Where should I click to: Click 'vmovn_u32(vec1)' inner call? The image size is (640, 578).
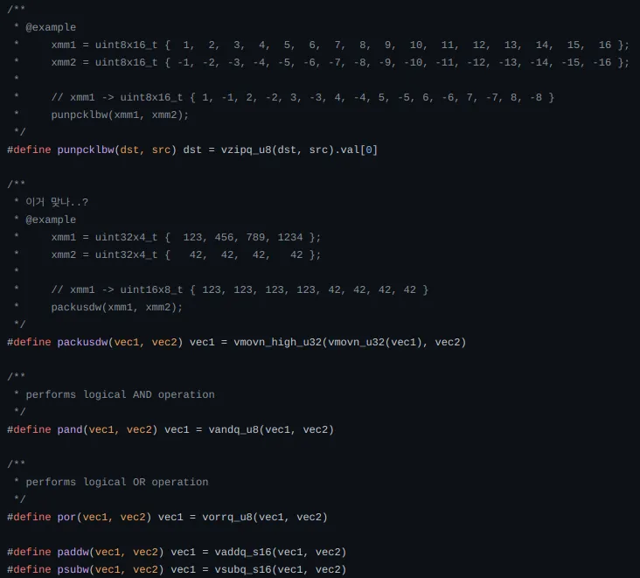(x=375, y=342)
